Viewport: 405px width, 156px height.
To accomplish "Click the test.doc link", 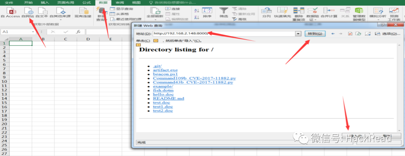I will 161,103.
